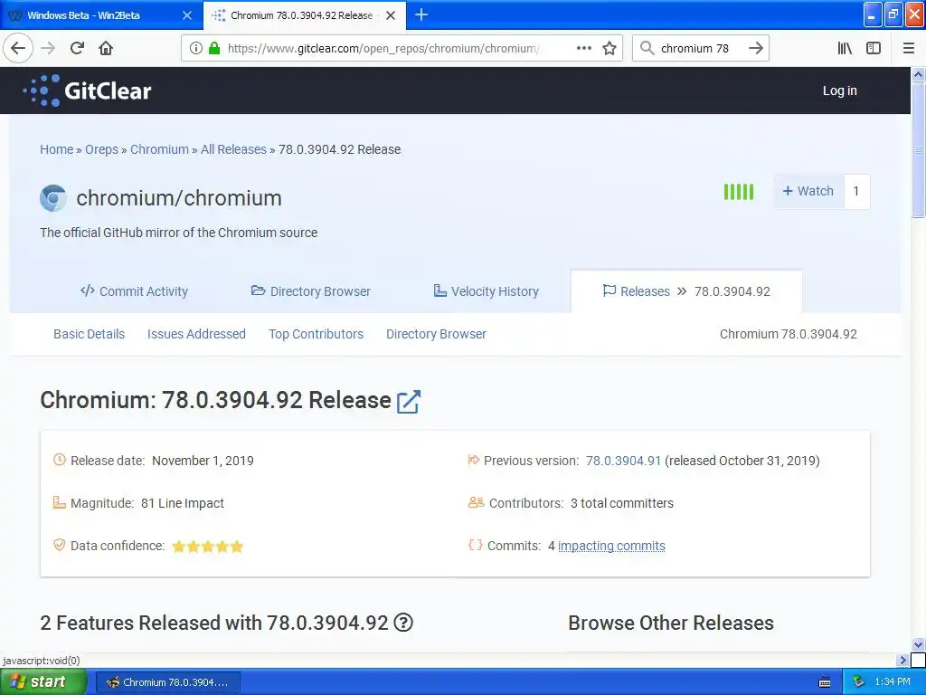926x695 pixels.
Task: Open the Velocity History tab
Action: [486, 291]
